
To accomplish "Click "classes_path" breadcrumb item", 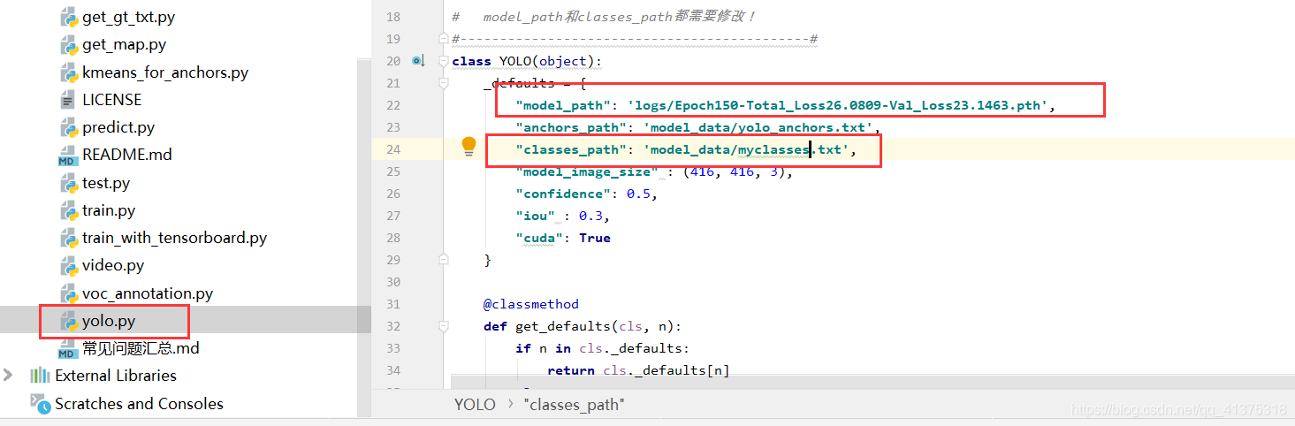I will point(574,405).
